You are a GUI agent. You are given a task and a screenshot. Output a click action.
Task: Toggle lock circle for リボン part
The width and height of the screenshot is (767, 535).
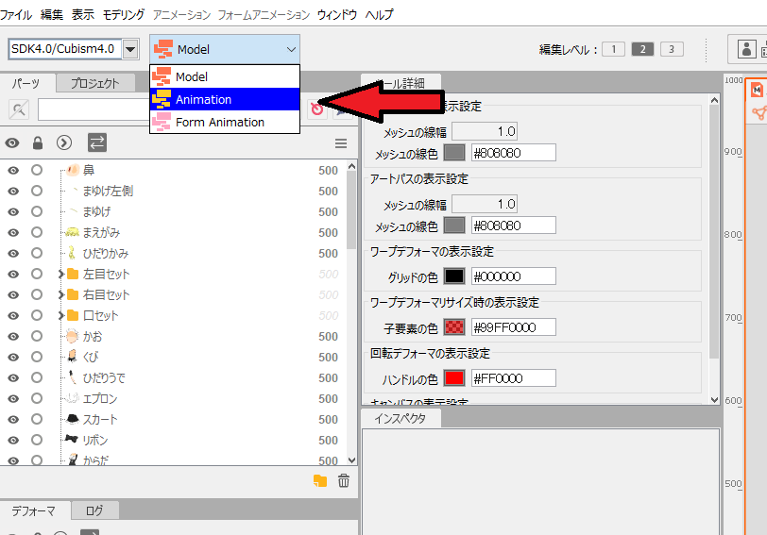click(x=37, y=440)
